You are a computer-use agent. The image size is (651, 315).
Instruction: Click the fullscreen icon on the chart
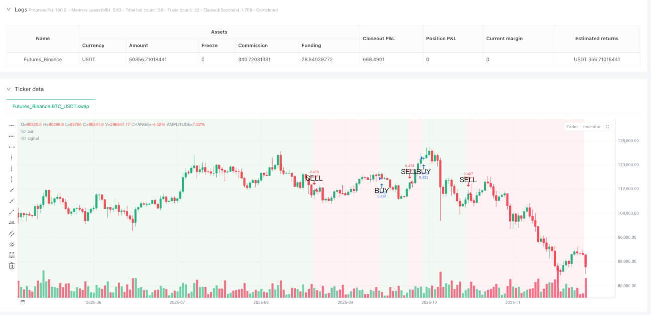[607, 127]
